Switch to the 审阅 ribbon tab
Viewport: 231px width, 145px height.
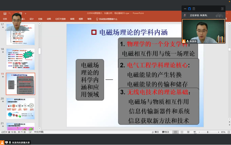pyautogui.click(x=72, y=19)
